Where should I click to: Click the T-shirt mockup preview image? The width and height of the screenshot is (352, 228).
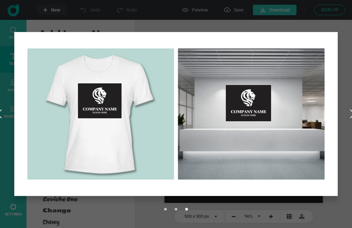(101, 114)
